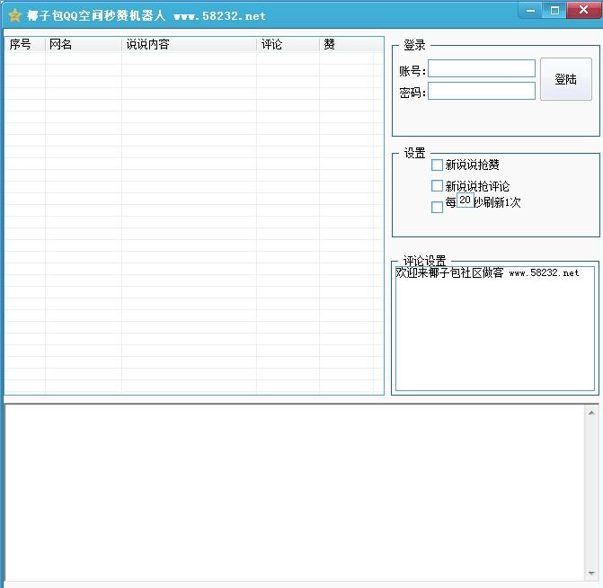Enable the 新说说抢赞 checkbox
Viewport: 603px width, 588px height.
[x=438, y=165]
